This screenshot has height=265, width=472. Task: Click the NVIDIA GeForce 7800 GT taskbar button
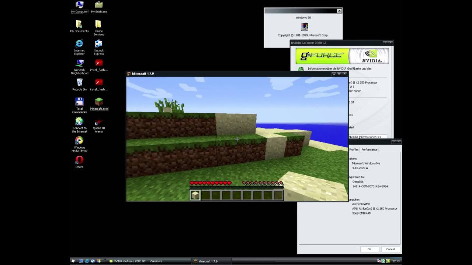pyautogui.click(x=128, y=261)
